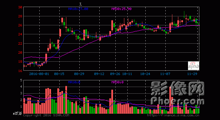Click the MA30:25.90 label above the price chart
The width and height of the screenshot is (220, 120).
[x=121, y=9]
